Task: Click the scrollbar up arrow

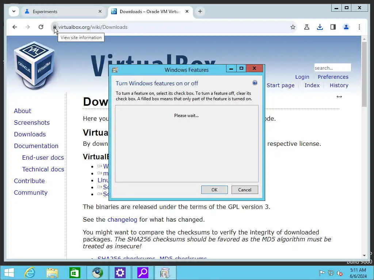Action: pyautogui.click(x=364, y=39)
